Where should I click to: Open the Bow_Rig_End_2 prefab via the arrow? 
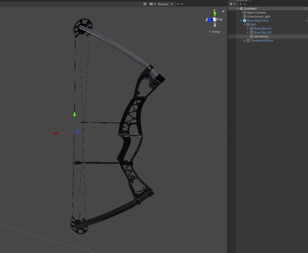[306, 20]
